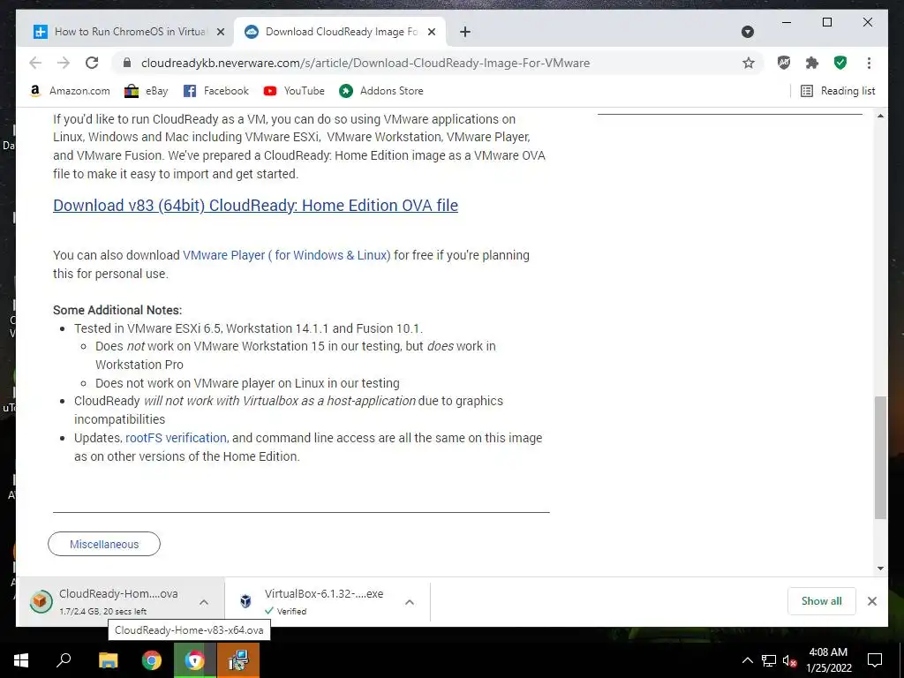904x678 pixels.
Task: Open the rootFS verification link
Action: pyautogui.click(x=176, y=438)
